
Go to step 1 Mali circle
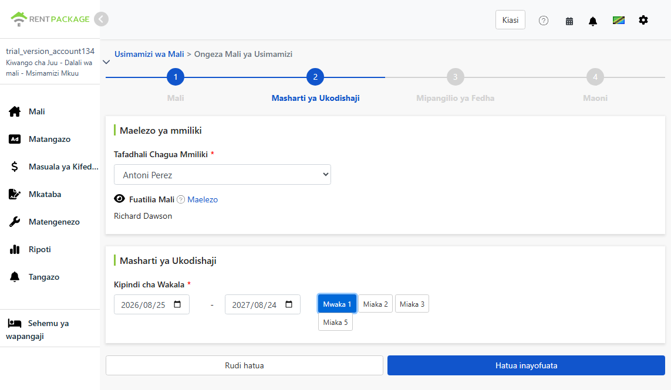(176, 77)
